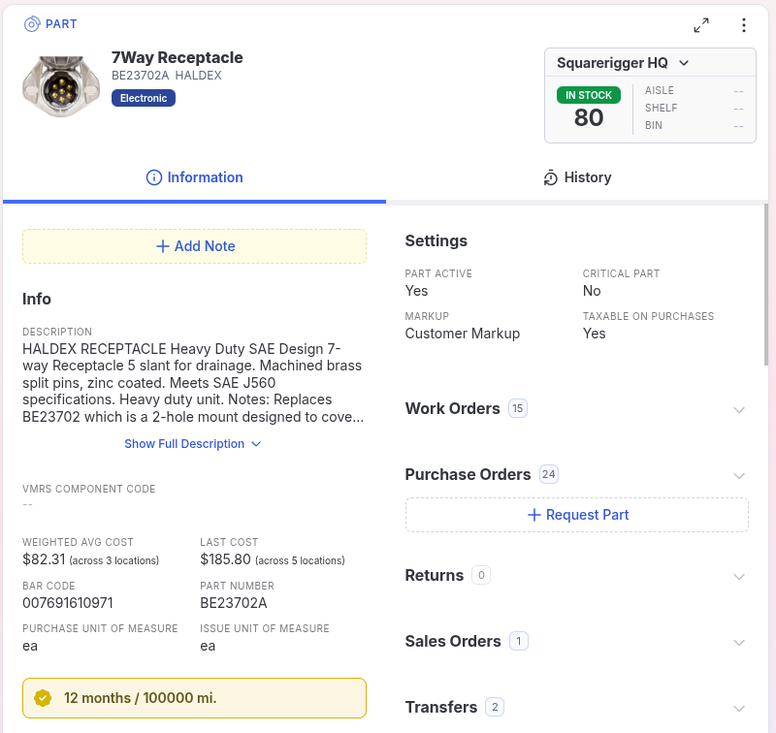Click the BE23702A HALDEX subtitle

point(166,76)
